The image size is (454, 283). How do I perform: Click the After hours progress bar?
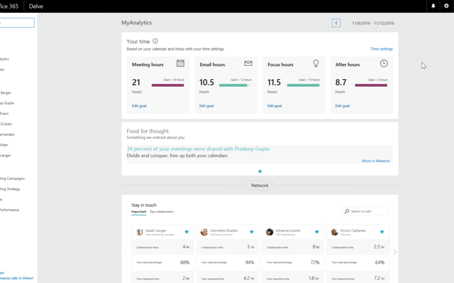tap(371, 85)
